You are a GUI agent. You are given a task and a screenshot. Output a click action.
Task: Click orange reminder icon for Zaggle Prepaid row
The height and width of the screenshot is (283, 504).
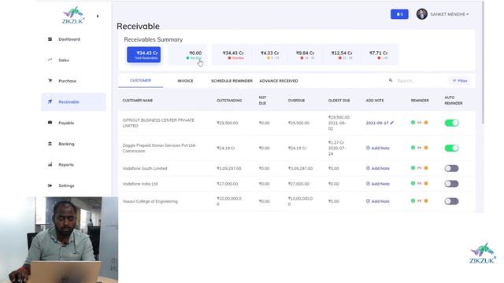click(426, 148)
